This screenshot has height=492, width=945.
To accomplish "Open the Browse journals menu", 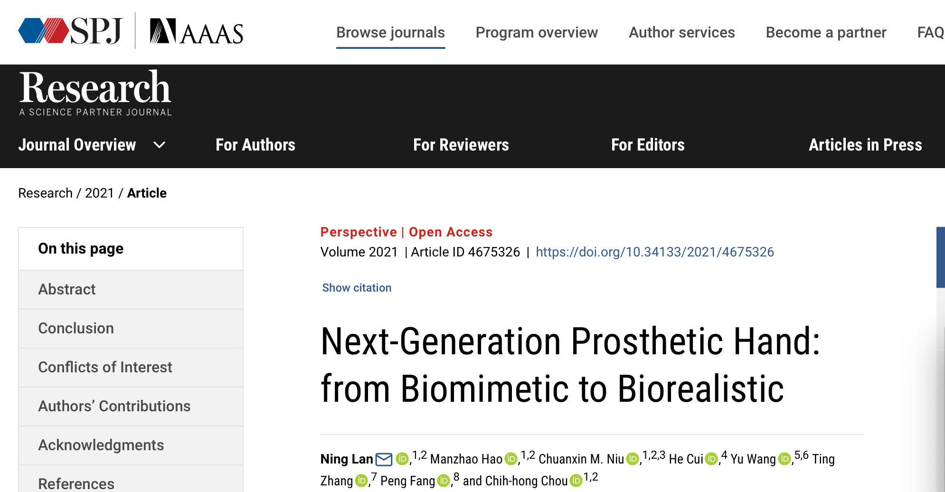I will pos(390,32).
